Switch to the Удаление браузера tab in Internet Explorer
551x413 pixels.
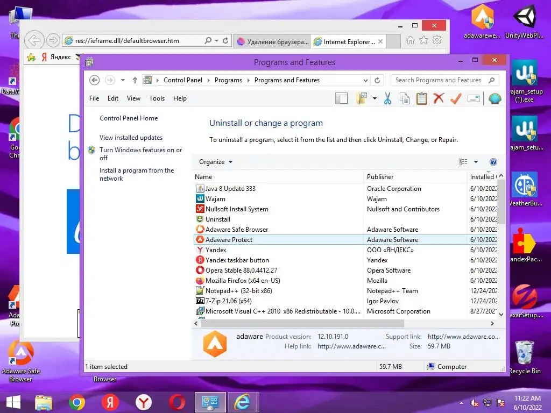(x=272, y=41)
